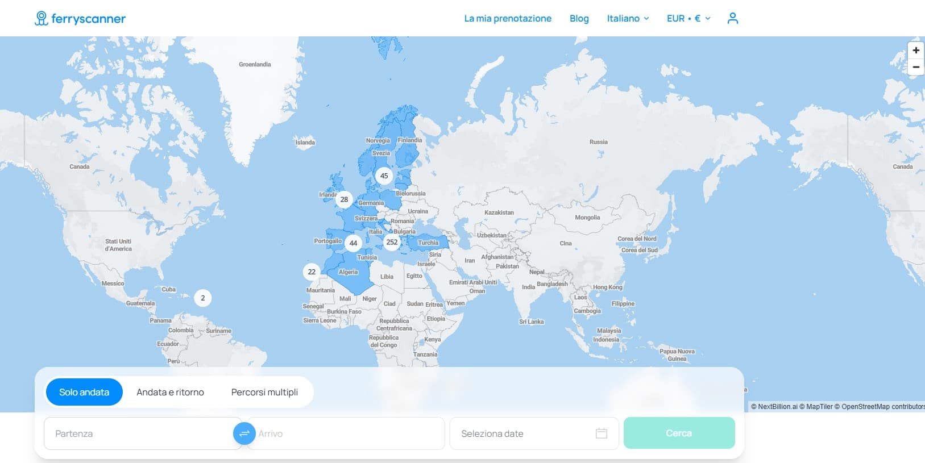Select the 45 ports map cluster
Viewport: 925px width, 463px height.
384,176
